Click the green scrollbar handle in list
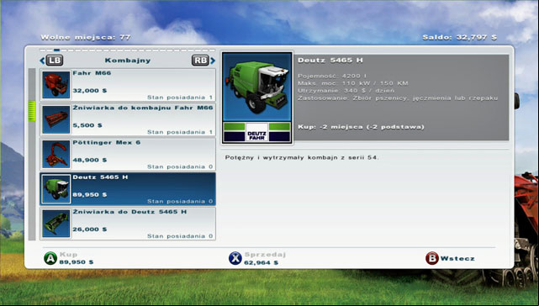The width and height of the screenshot is (539, 306). (x=32, y=111)
